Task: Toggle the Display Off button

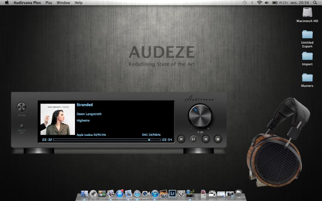Action: [x=21, y=126]
